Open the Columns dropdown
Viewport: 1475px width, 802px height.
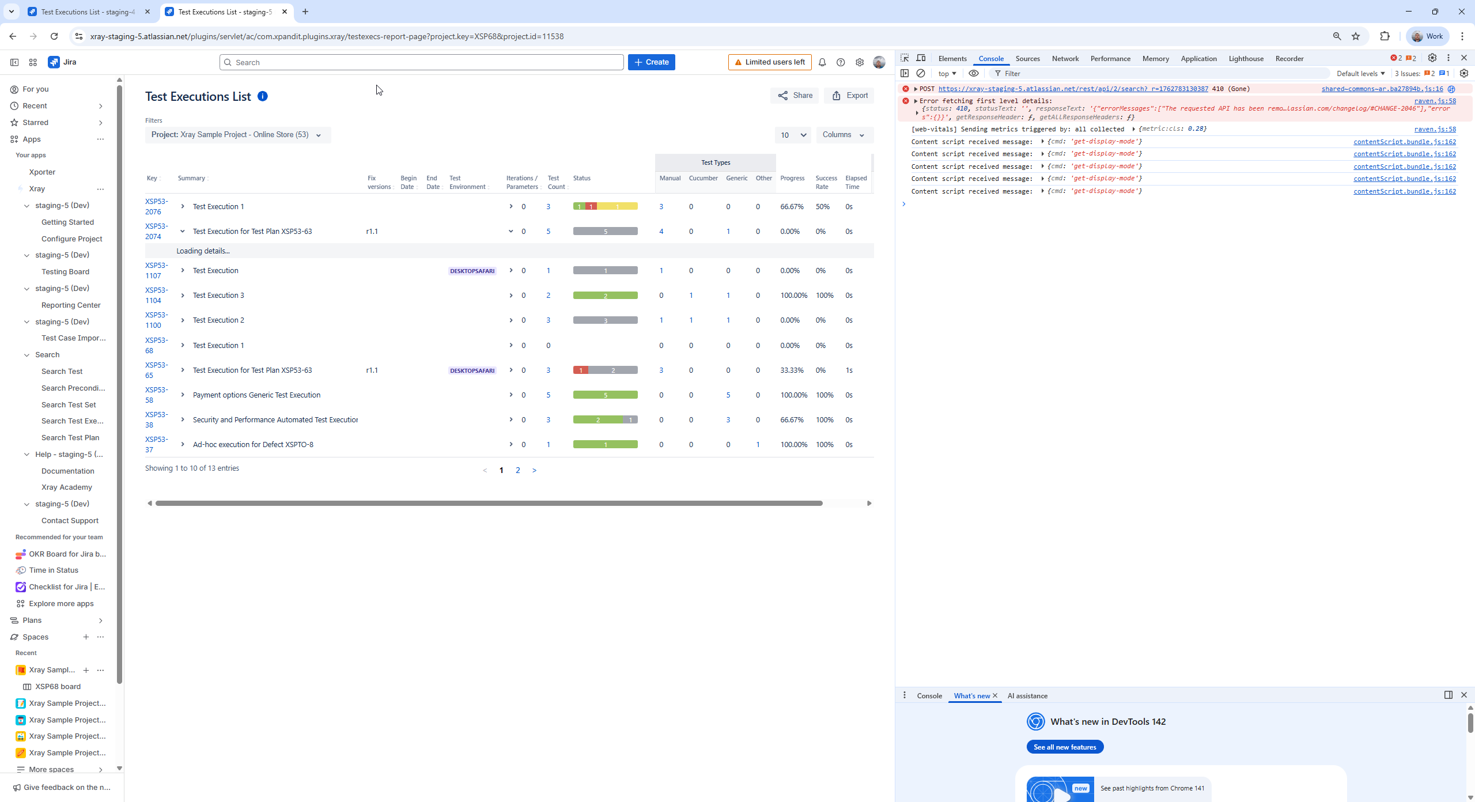click(844, 135)
